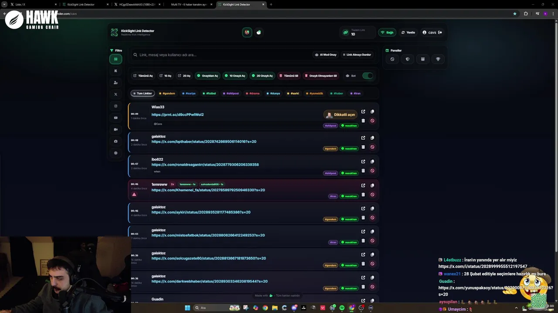Click the warning triangle on 1emreww entry
Viewport: 558px width, 313px height.
[134, 194]
